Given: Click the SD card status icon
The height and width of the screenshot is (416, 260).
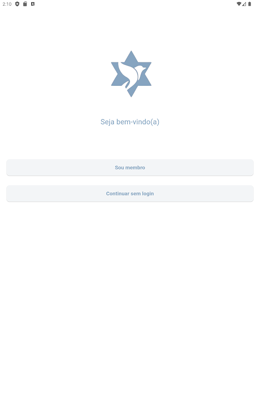Looking at the screenshot, I should (x=25, y=4).
